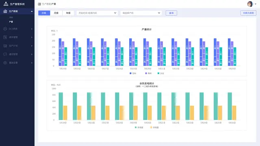The height and width of the screenshot is (146, 260).
Task: Click the 余热发电统计 chart title
Action: pyautogui.click(x=147, y=84)
